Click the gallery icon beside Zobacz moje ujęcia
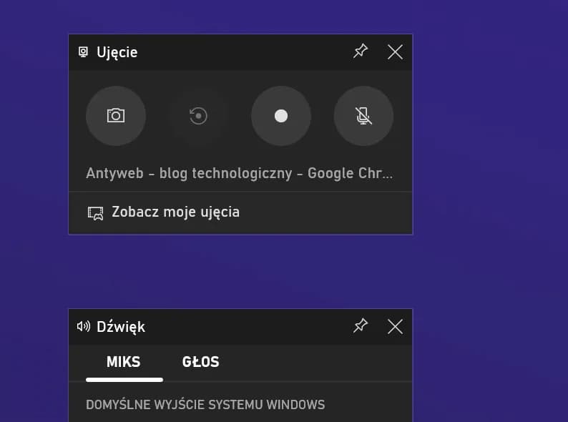The image size is (568, 422). point(95,212)
